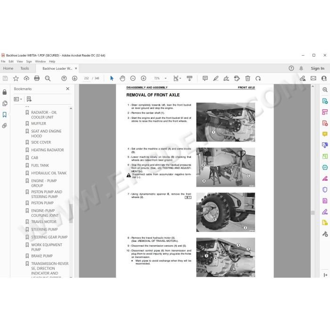Select TRAVEL MOTOR bookmark

(44, 222)
